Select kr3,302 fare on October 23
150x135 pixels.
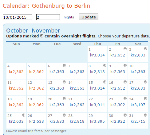coord(118,105)
